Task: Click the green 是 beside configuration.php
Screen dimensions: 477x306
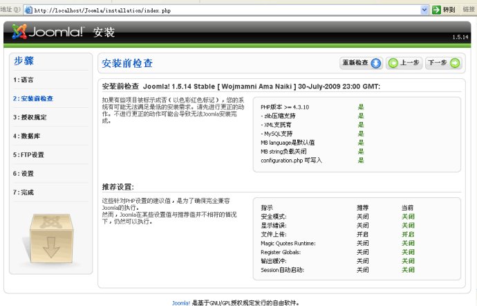Action: coord(361,160)
